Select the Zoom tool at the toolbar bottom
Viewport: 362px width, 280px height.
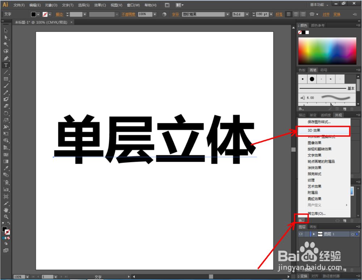pyautogui.click(x=6, y=217)
